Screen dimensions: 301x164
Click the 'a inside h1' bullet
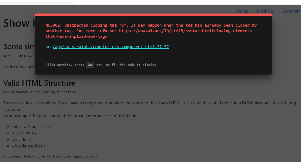click(22, 140)
